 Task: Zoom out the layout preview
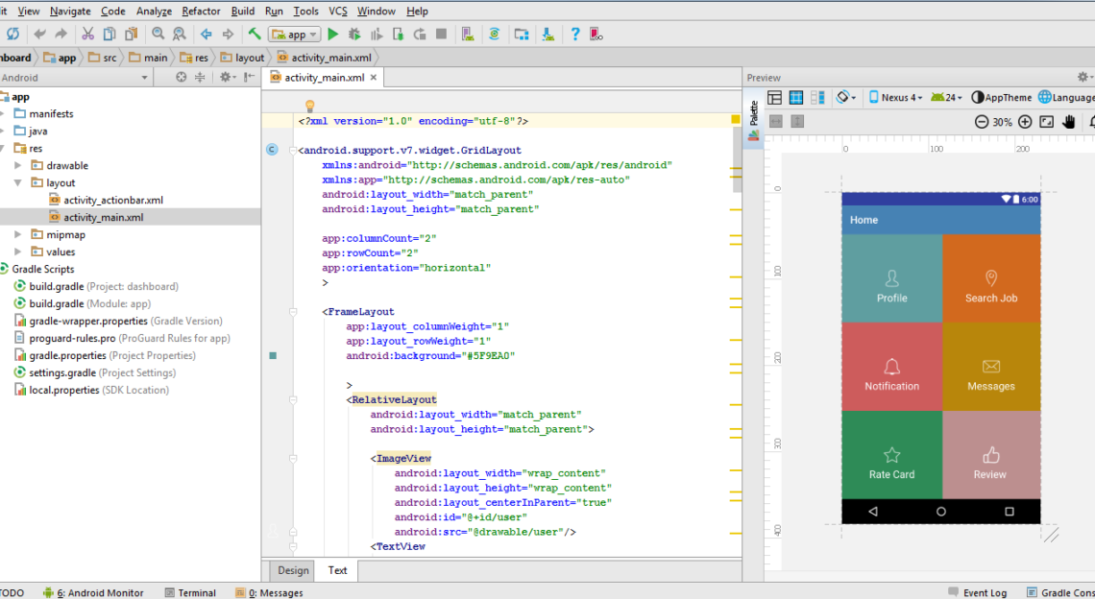981,122
